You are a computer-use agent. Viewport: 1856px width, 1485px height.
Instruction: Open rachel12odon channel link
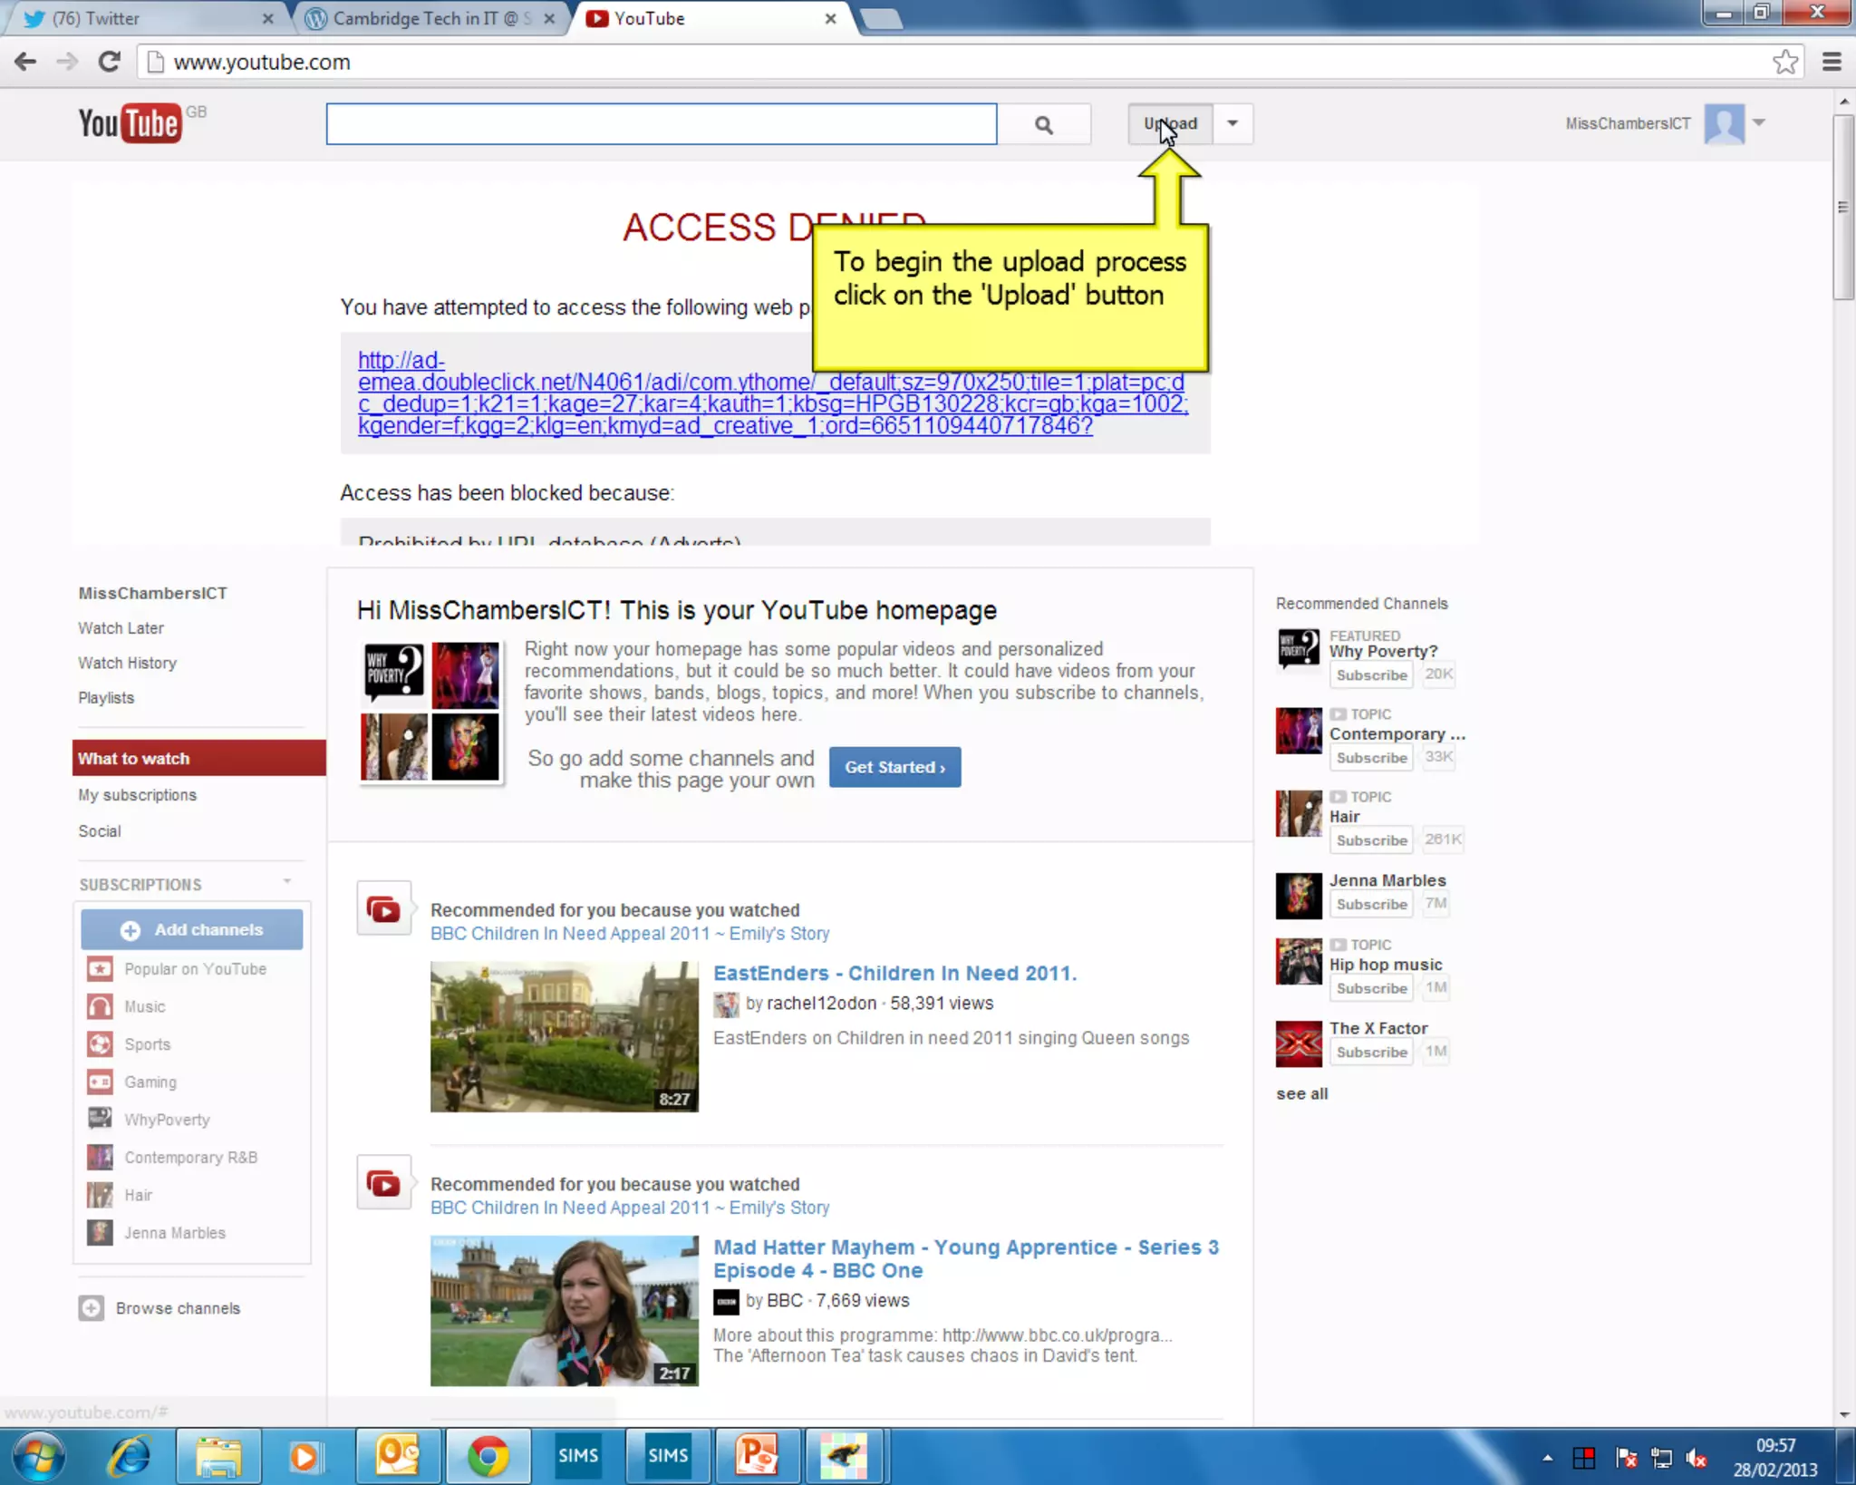(x=822, y=1004)
